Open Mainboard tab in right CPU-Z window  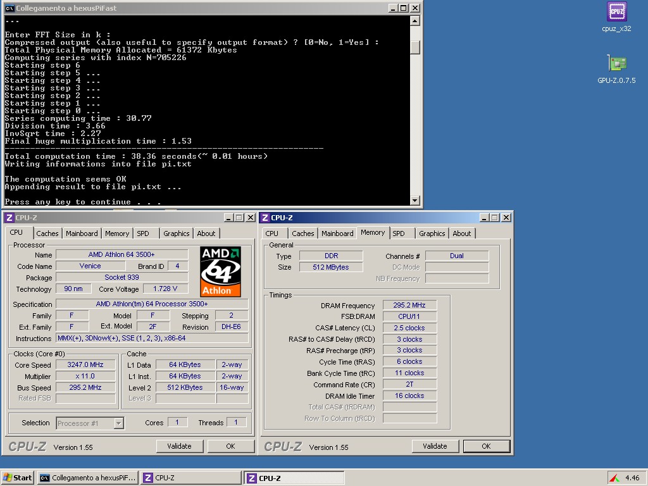(337, 234)
